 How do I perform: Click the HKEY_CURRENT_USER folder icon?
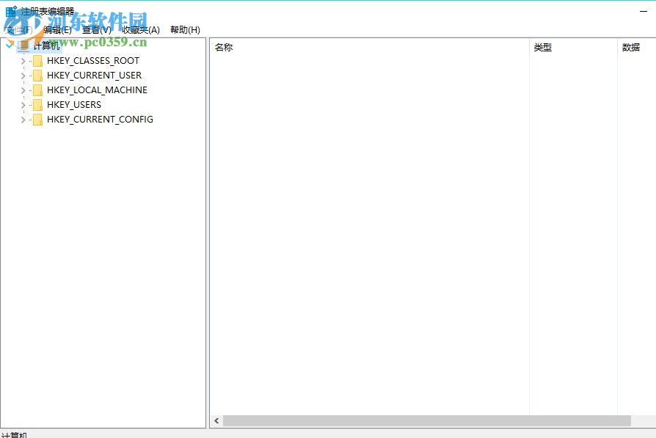[x=37, y=76]
